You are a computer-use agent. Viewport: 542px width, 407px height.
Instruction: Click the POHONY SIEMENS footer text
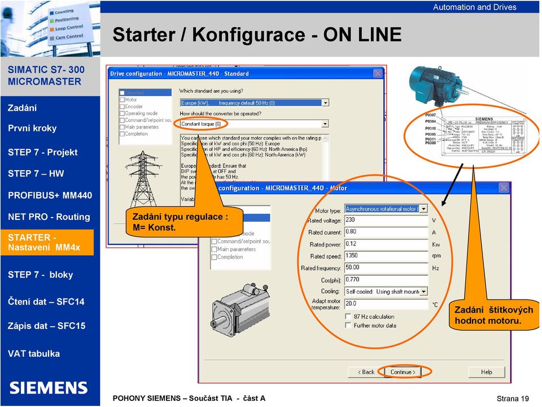click(x=189, y=399)
